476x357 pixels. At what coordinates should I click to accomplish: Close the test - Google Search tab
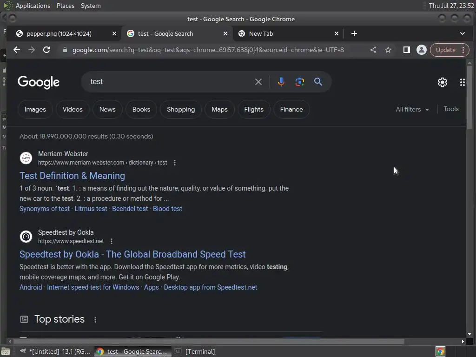(225, 33)
